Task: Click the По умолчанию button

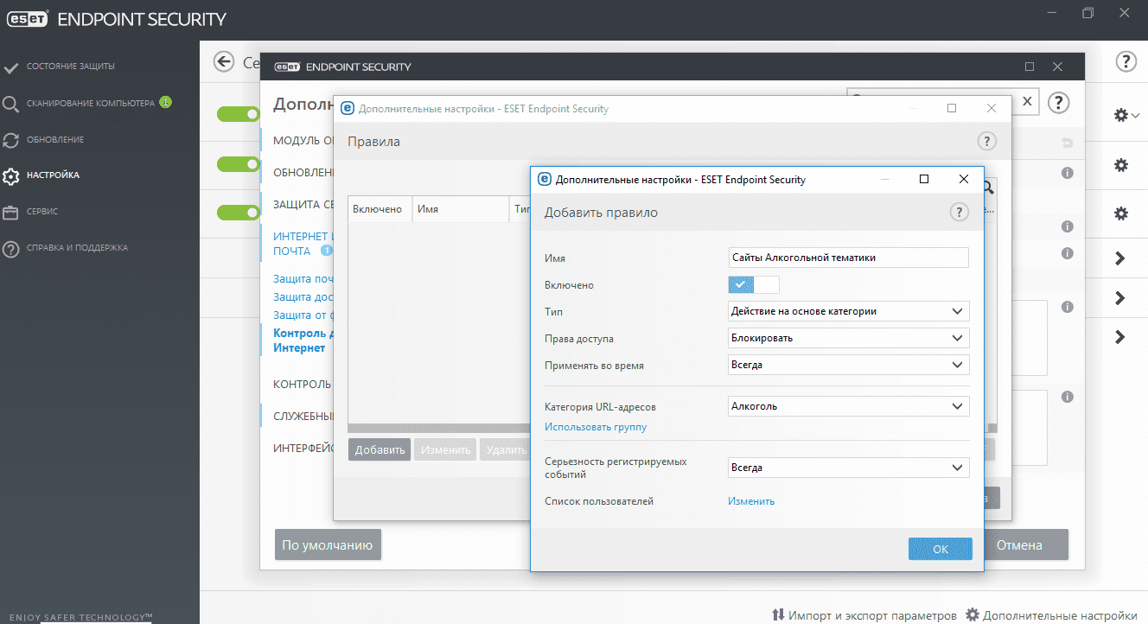Action: pos(328,545)
